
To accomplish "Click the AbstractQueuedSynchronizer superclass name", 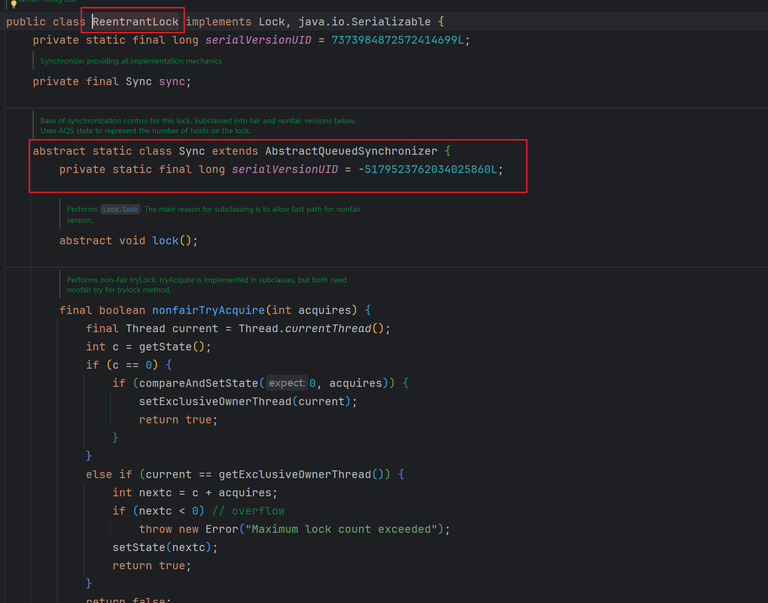I will click(x=351, y=151).
